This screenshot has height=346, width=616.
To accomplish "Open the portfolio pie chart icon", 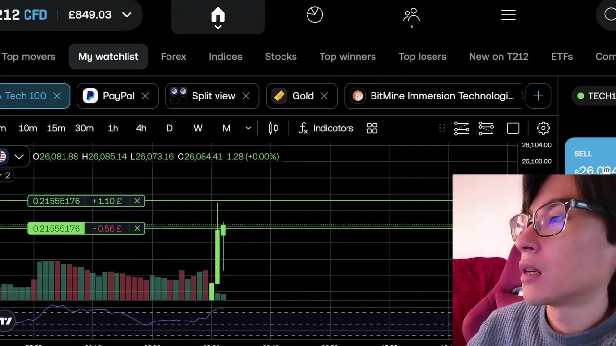I will tap(315, 14).
